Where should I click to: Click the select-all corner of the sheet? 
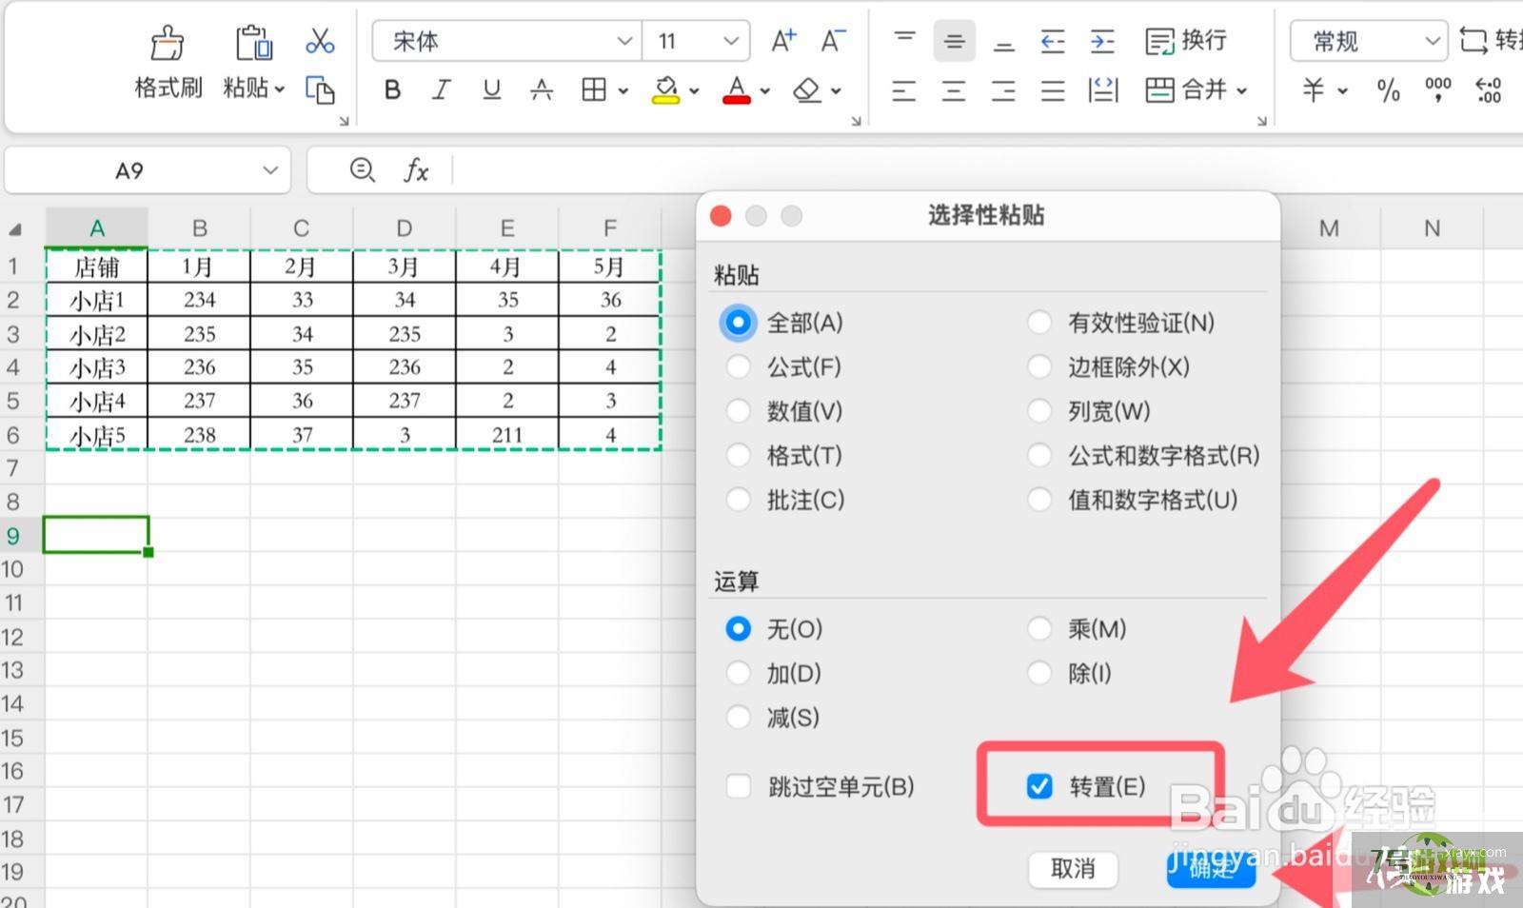tap(15, 229)
